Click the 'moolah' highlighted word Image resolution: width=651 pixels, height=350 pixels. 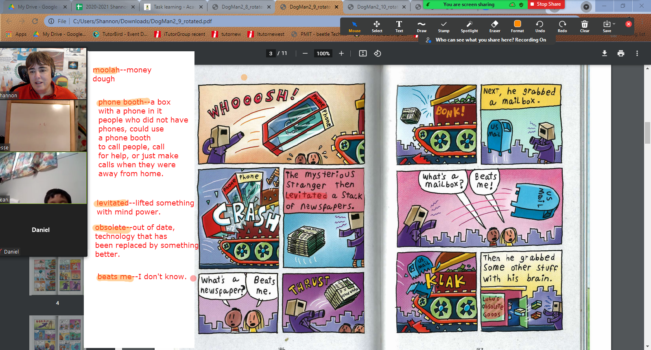click(106, 70)
